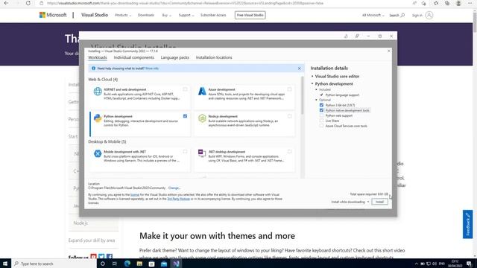477x268 pixels.
Task: Click the Cortana circle on taskbar
Action: click(x=103, y=264)
